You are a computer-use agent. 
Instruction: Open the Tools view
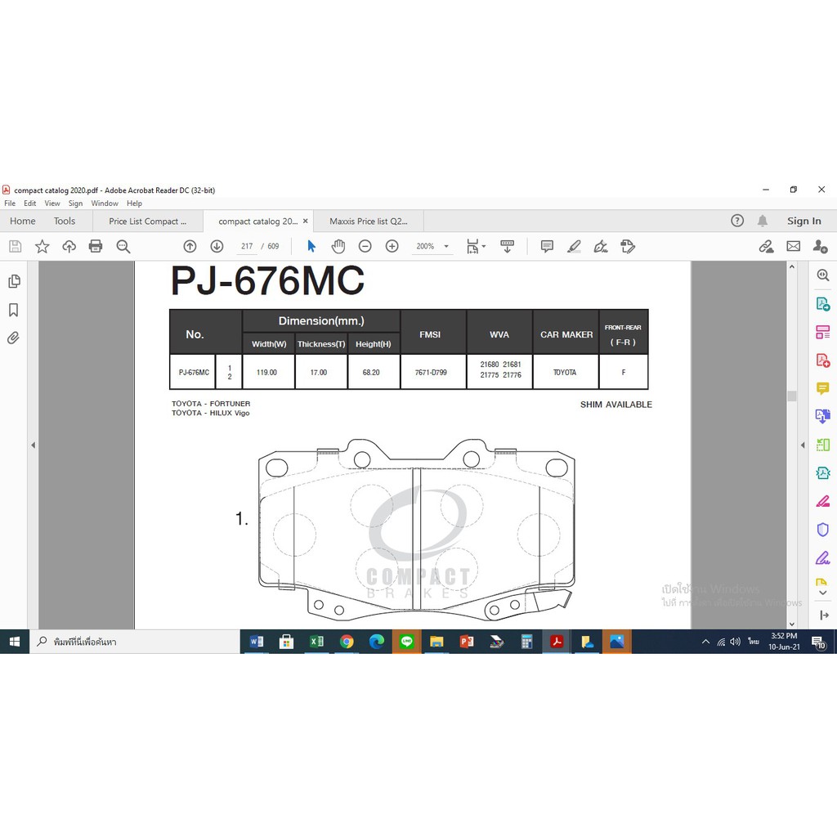click(x=65, y=221)
